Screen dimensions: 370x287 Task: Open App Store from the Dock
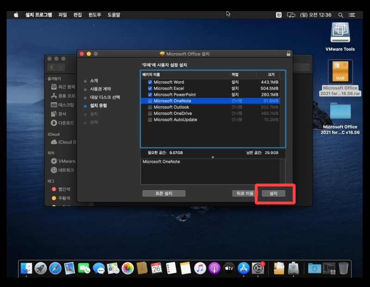[x=244, y=268]
